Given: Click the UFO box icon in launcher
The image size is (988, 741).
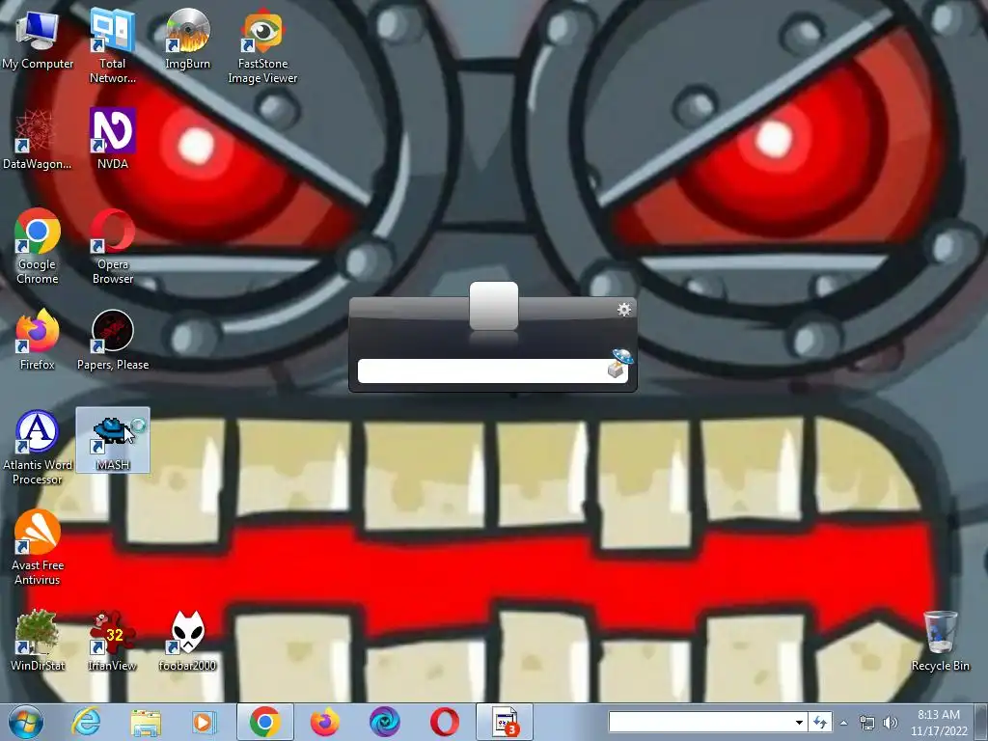Looking at the screenshot, I should tap(619, 363).
